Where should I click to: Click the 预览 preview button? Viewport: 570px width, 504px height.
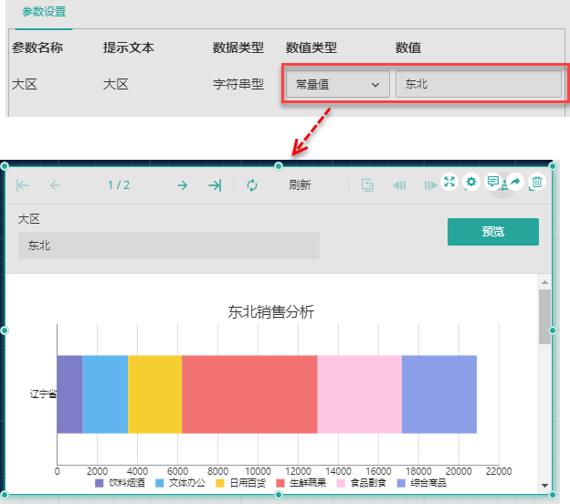tap(493, 232)
